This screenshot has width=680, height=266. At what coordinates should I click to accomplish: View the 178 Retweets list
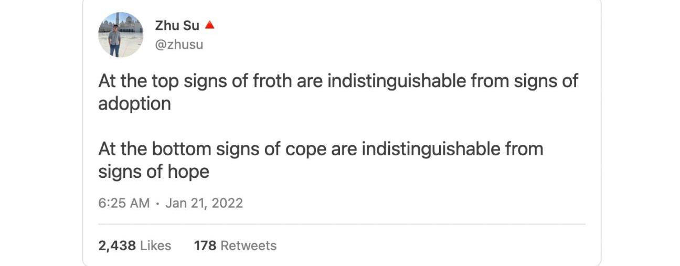point(235,246)
